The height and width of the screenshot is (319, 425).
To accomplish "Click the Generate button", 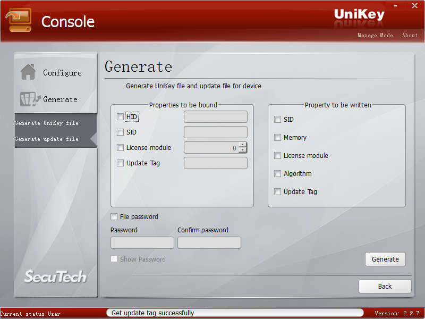I will [x=385, y=259].
